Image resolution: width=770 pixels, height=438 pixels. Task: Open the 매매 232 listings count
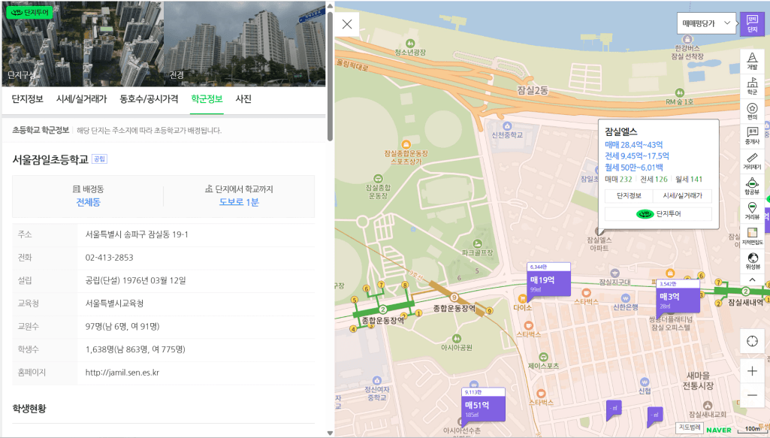[x=619, y=180]
